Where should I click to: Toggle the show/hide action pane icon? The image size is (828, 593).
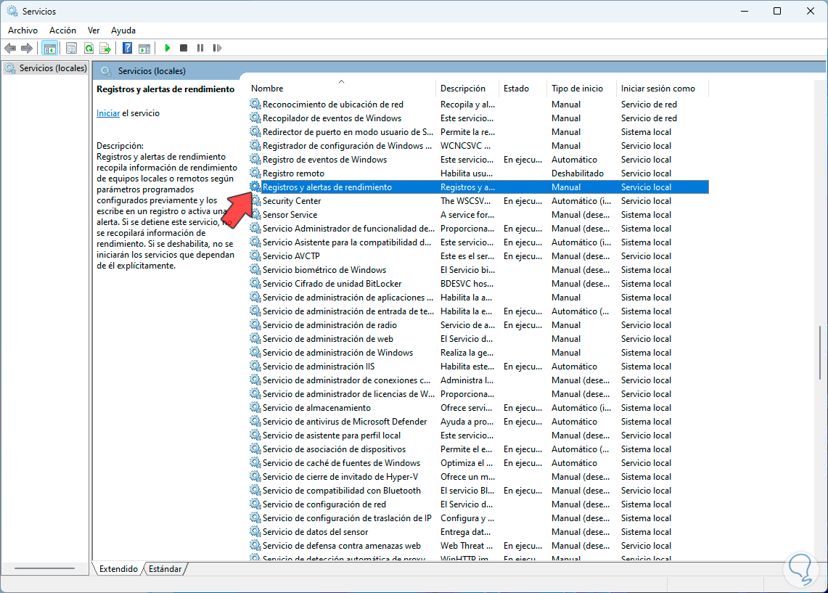pos(144,48)
